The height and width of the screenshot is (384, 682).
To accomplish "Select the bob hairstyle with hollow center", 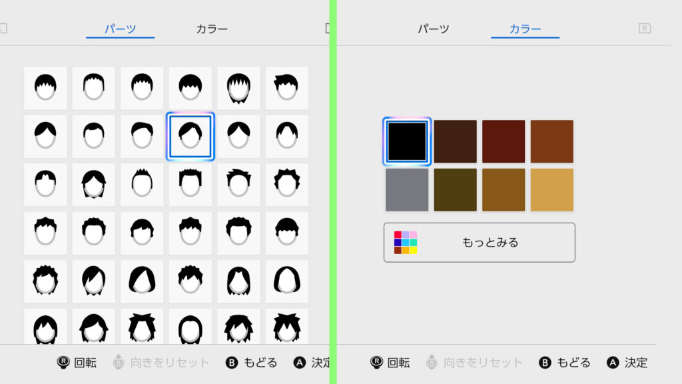I will coord(286,281).
